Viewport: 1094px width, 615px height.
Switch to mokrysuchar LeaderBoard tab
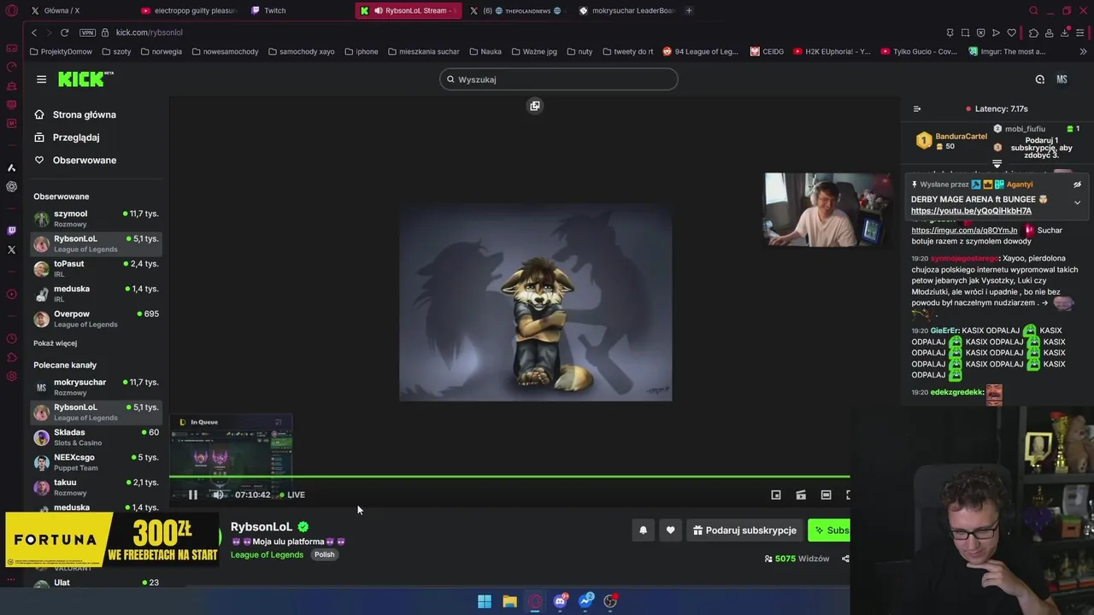(626, 10)
